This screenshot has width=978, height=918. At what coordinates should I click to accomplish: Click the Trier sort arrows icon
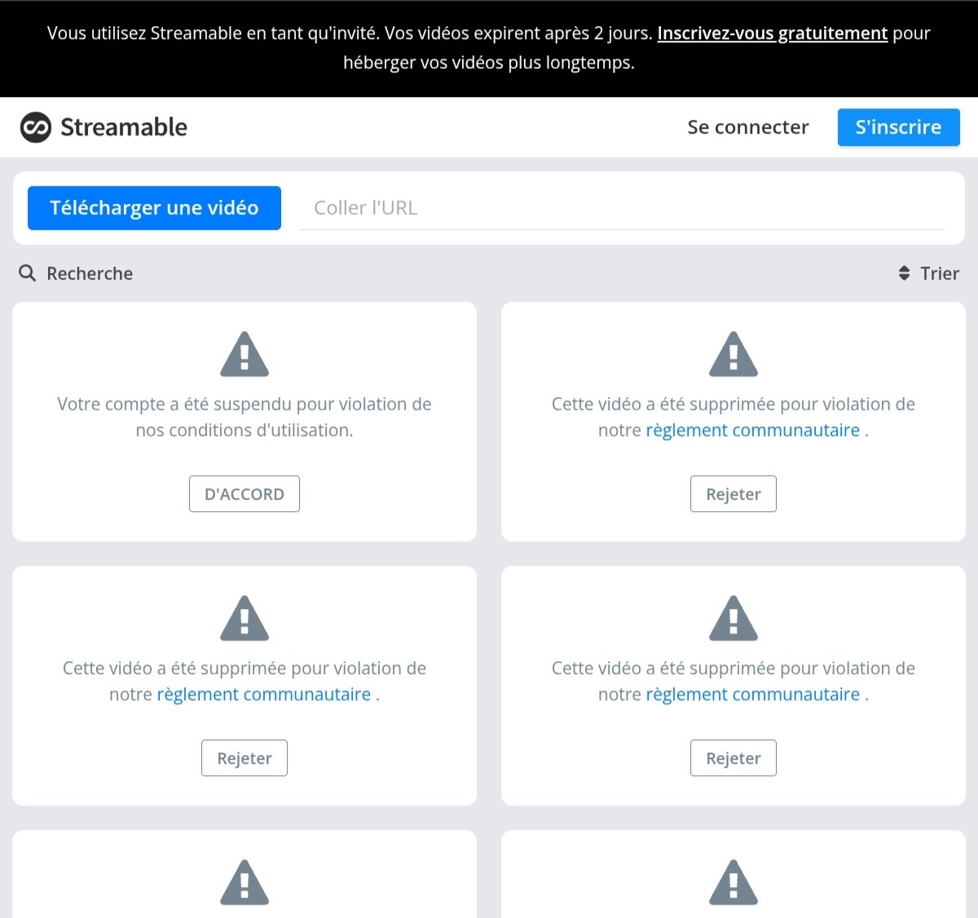[x=904, y=273]
